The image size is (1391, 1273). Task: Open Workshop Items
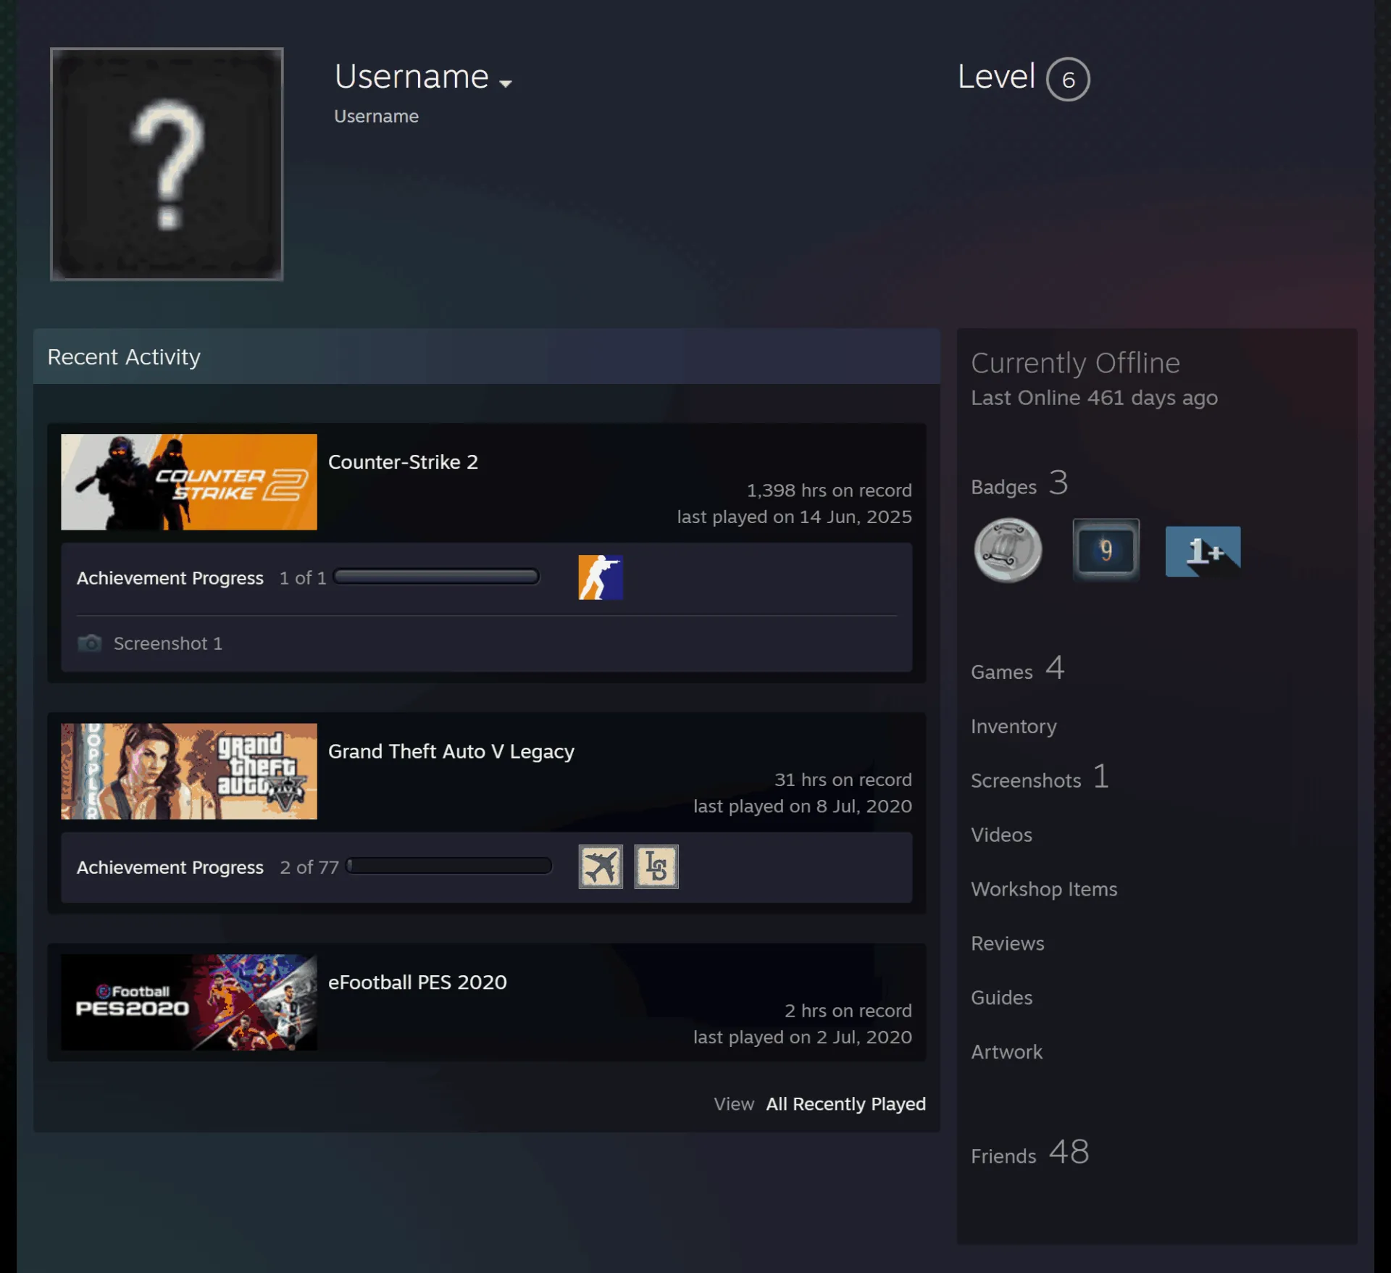pos(1044,889)
